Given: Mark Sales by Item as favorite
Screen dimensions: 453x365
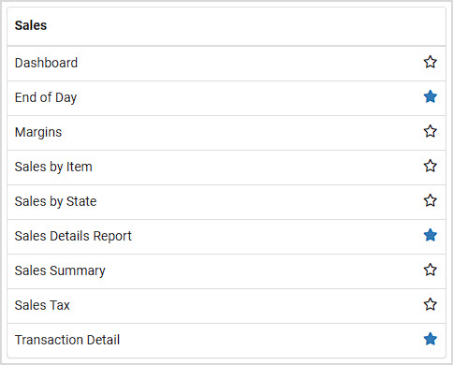Looking at the screenshot, I should coord(431,166).
